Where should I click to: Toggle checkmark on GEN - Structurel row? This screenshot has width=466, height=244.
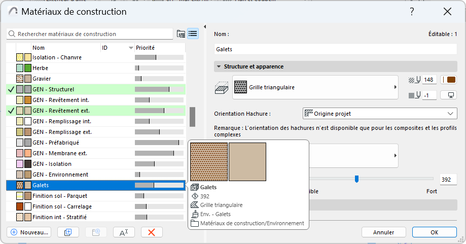pos(11,89)
